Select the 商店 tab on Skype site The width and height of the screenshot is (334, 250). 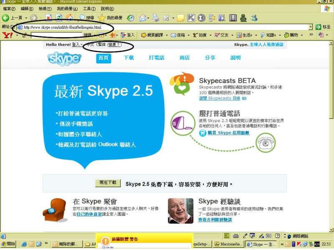[185, 58]
